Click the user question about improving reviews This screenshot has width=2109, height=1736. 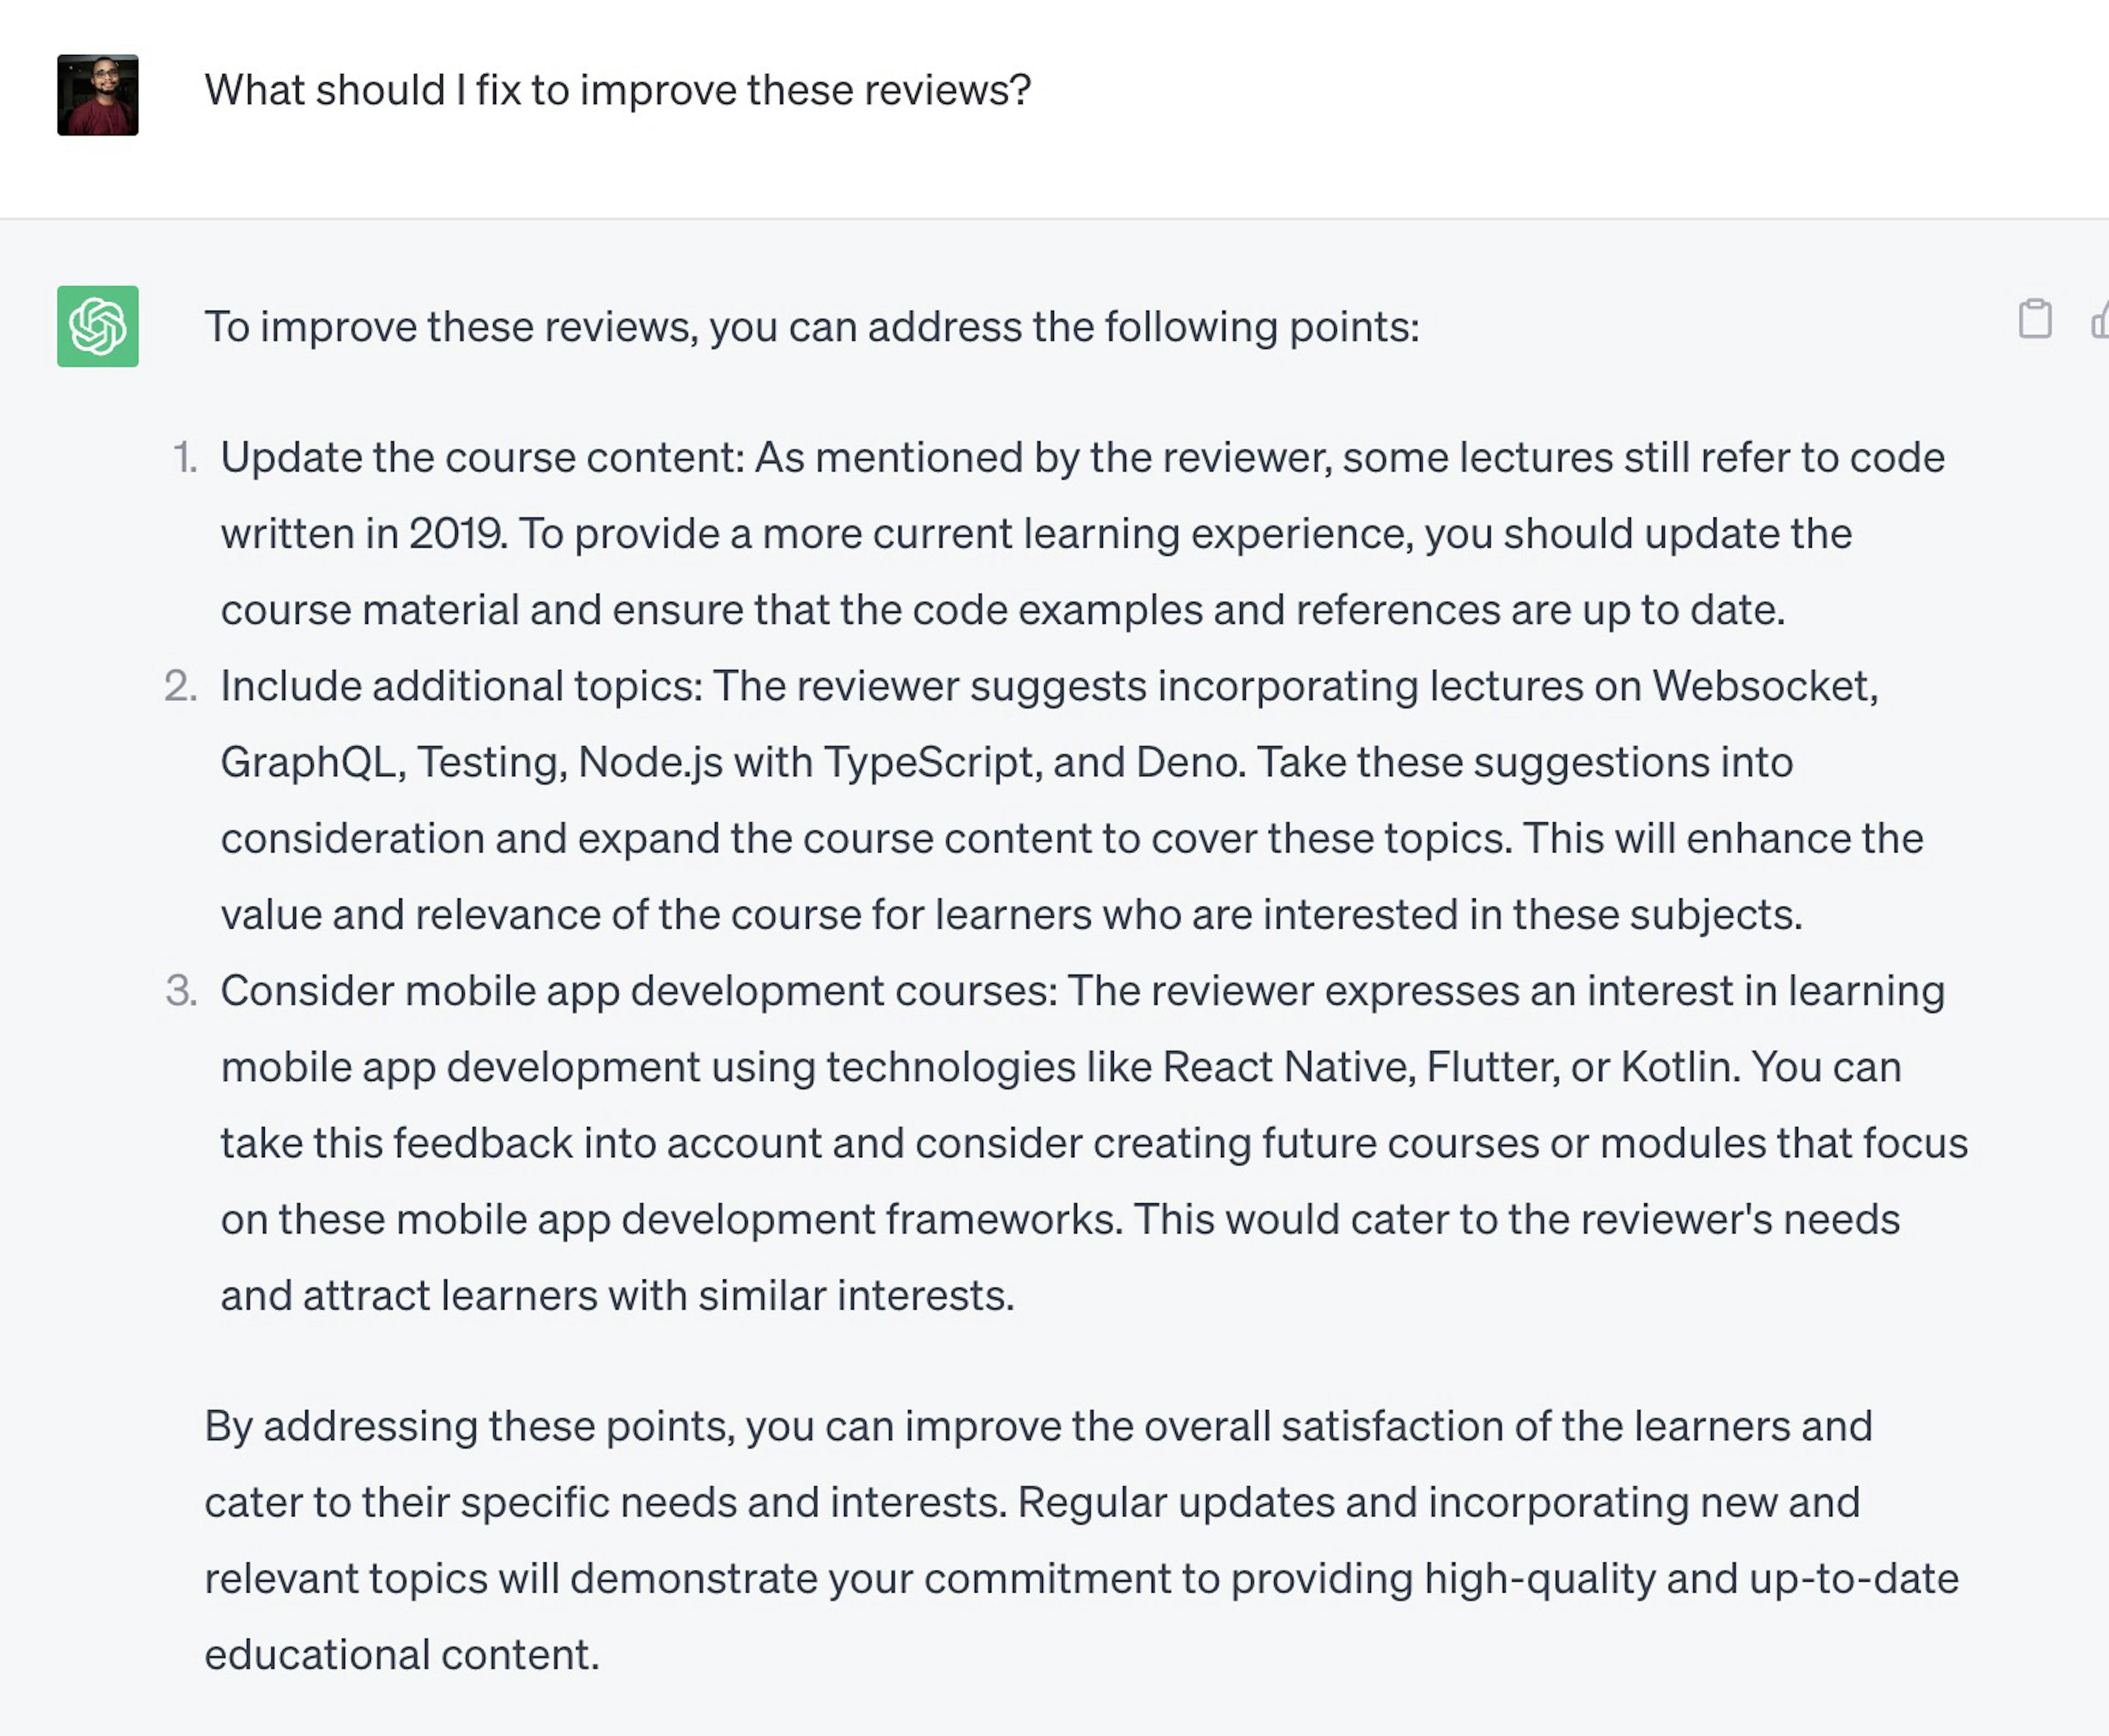coord(617,91)
